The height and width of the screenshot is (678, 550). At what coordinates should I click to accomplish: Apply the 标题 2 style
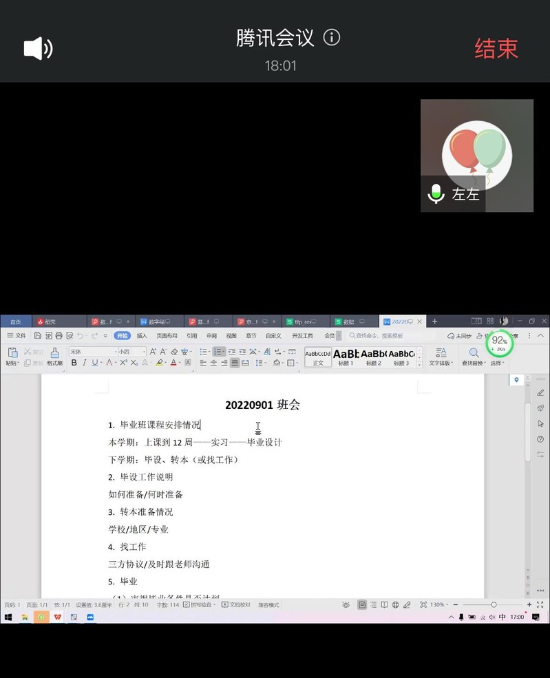click(374, 357)
